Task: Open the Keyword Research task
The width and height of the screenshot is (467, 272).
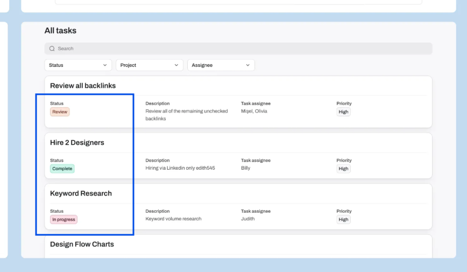Action: (x=81, y=193)
